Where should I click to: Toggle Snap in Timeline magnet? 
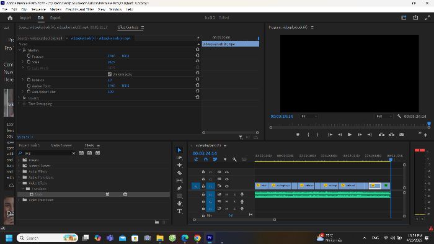[x=206, y=160]
